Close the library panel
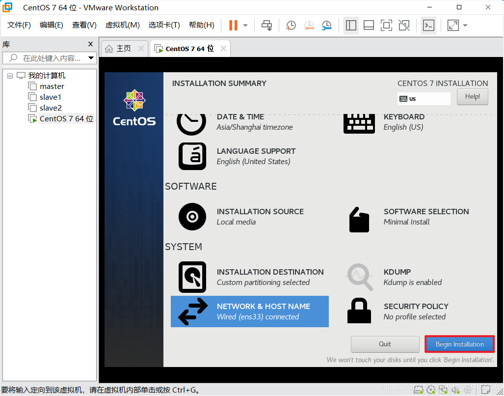504x396 pixels. tap(91, 44)
